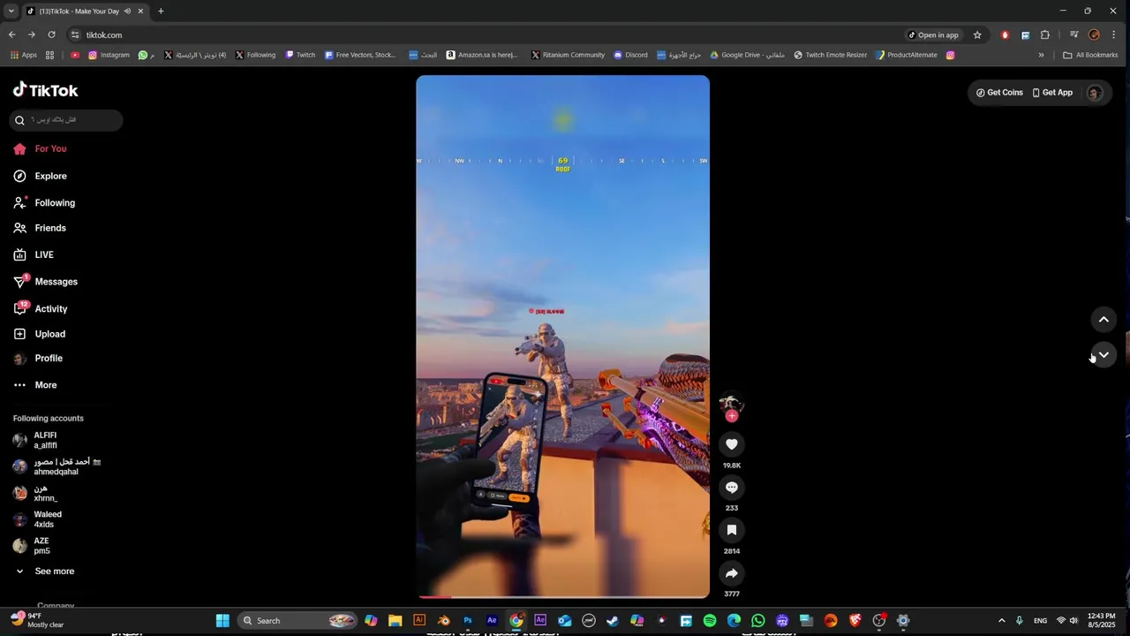1130x636 pixels.
Task: Open Steam from the taskbar
Action: 613,621
